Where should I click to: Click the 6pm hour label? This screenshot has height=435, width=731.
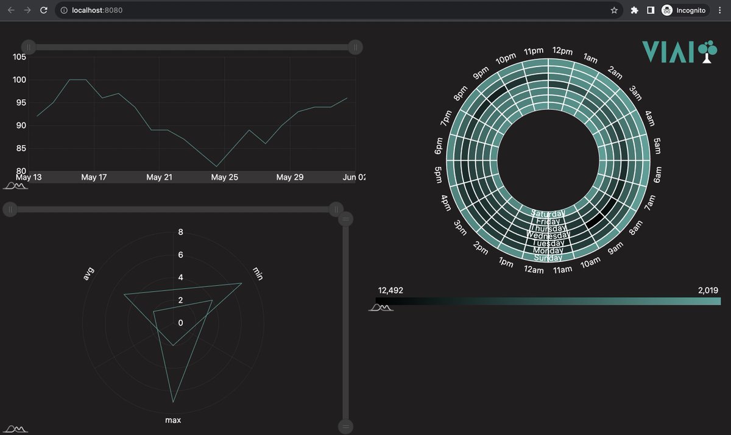tap(439, 147)
